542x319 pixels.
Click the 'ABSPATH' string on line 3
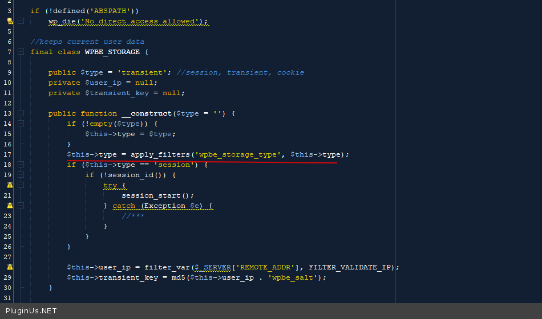(110, 11)
